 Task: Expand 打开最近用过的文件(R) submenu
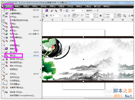click(23, 20)
